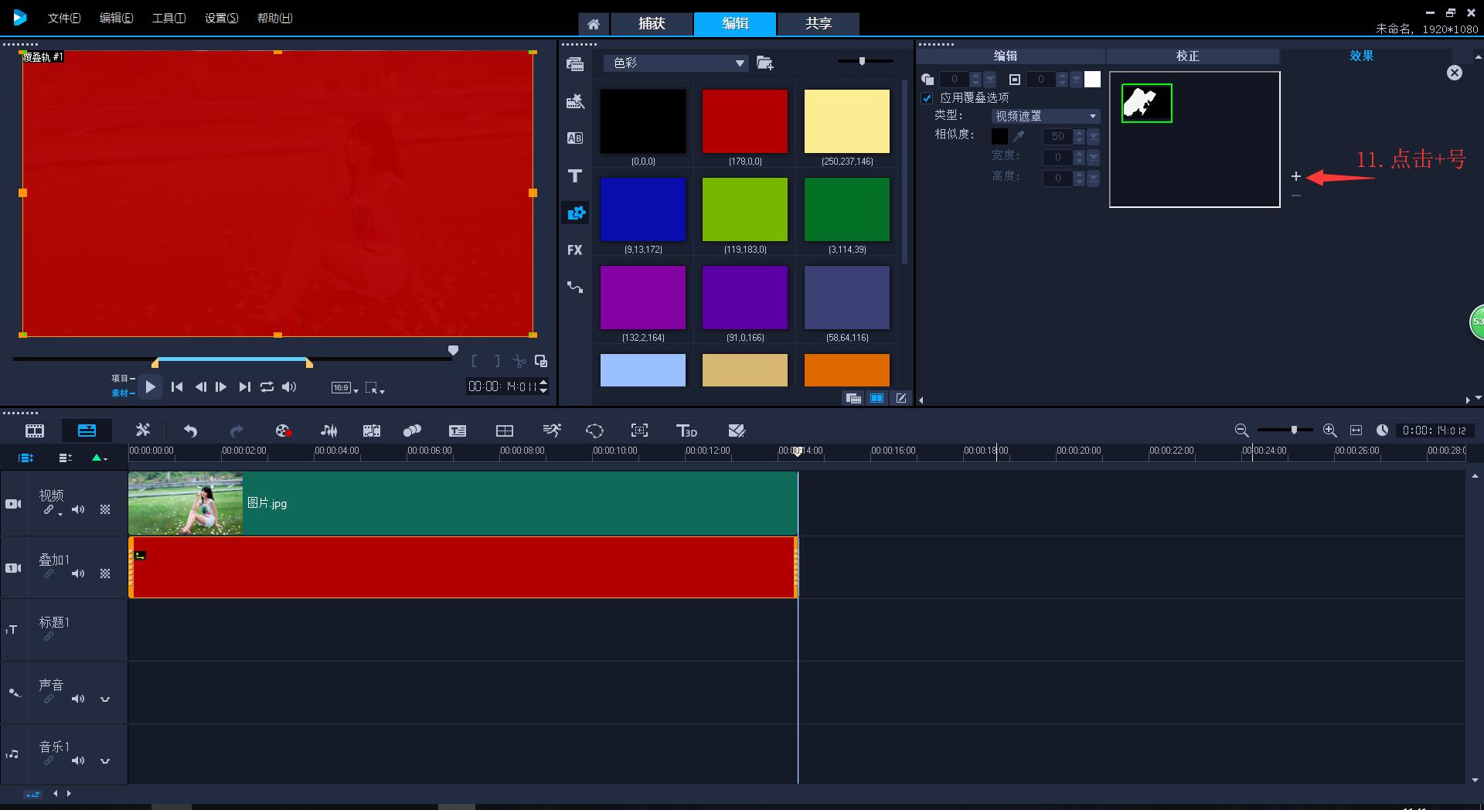Toggle repeat playback button

coord(267,386)
